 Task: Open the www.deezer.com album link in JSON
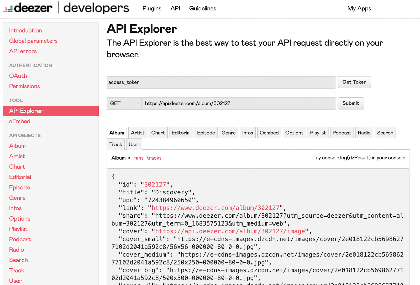pyautogui.click(x=215, y=208)
